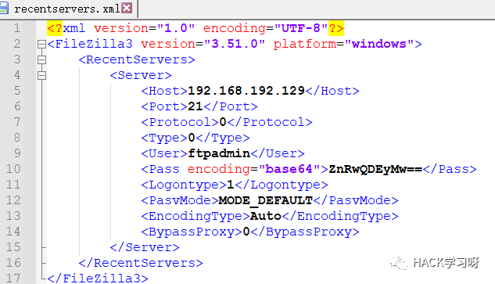Click the UTF-8 encoding value

301,28
